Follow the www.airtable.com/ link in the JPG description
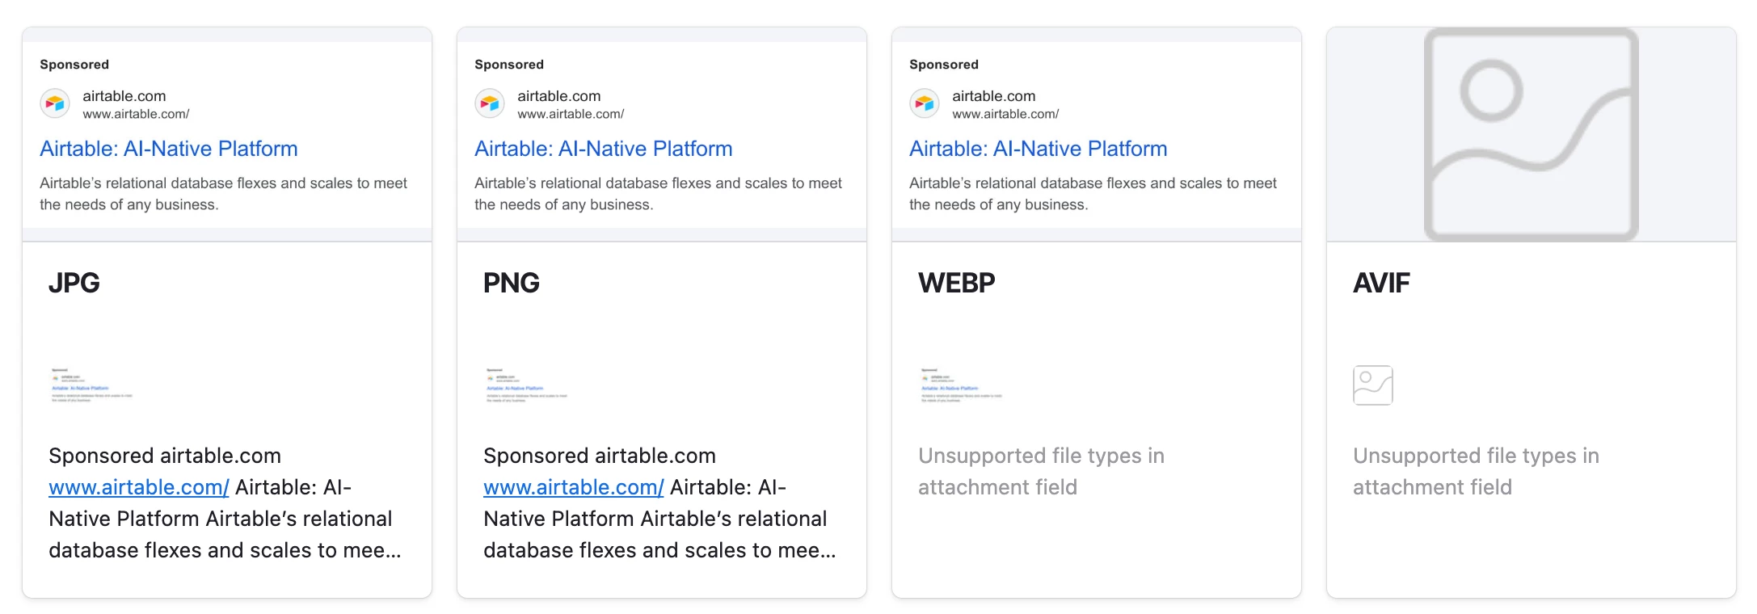The image size is (1757, 614). (139, 487)
